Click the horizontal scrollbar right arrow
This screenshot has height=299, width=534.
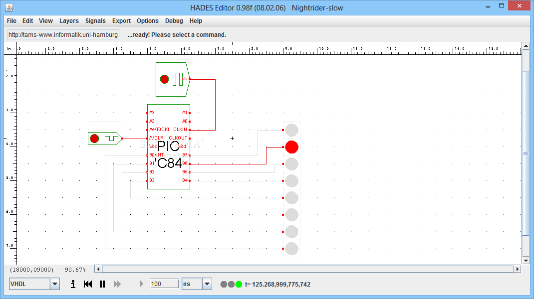[518, 269]
